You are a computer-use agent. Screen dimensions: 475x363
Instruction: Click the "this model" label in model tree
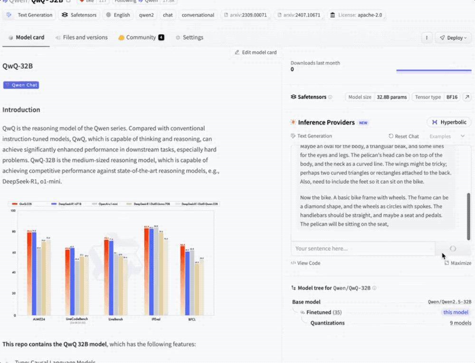456,312
